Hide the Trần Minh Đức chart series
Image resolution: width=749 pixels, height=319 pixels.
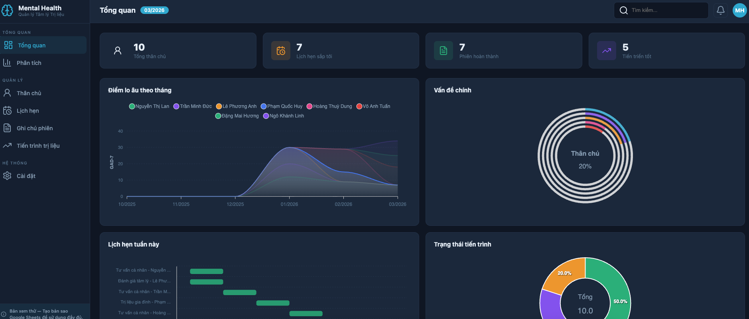tap(193, 106)
